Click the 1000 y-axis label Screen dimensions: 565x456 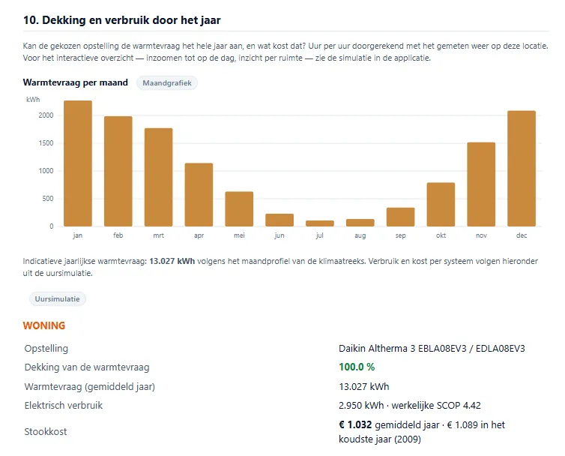(x=46, y=171)
